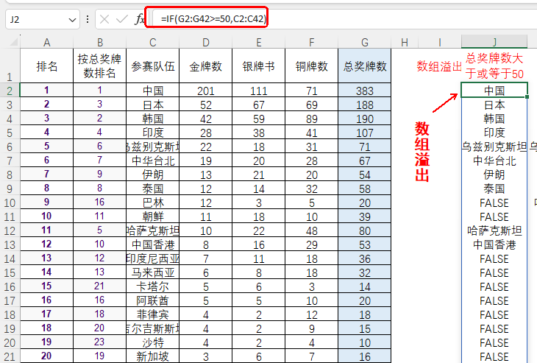Image resolution: width=537 pixels, height=363 pixels.
Task: Click the 金牌数 header cell
Action: (x=205, y=66)
